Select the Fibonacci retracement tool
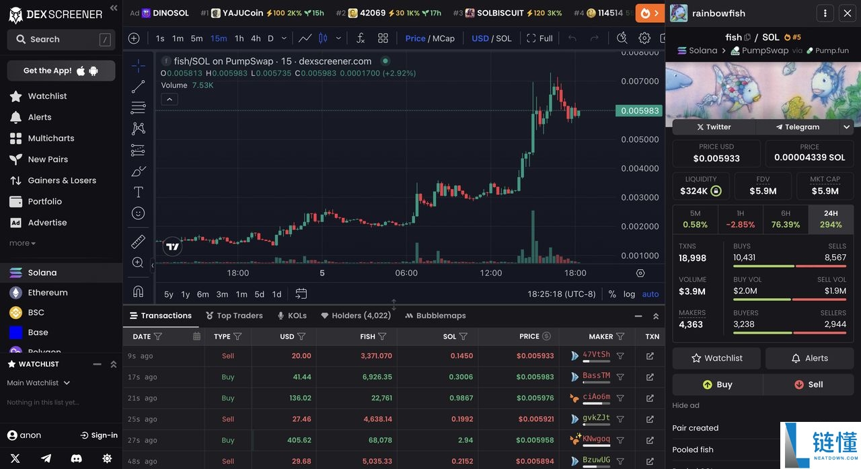861x469 pixels. tap(138, 108)
